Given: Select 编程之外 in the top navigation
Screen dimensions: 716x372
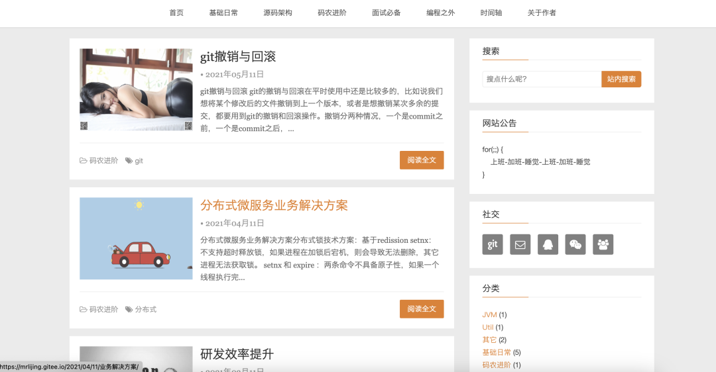Looking at the screenshot, I should point(441,13).
